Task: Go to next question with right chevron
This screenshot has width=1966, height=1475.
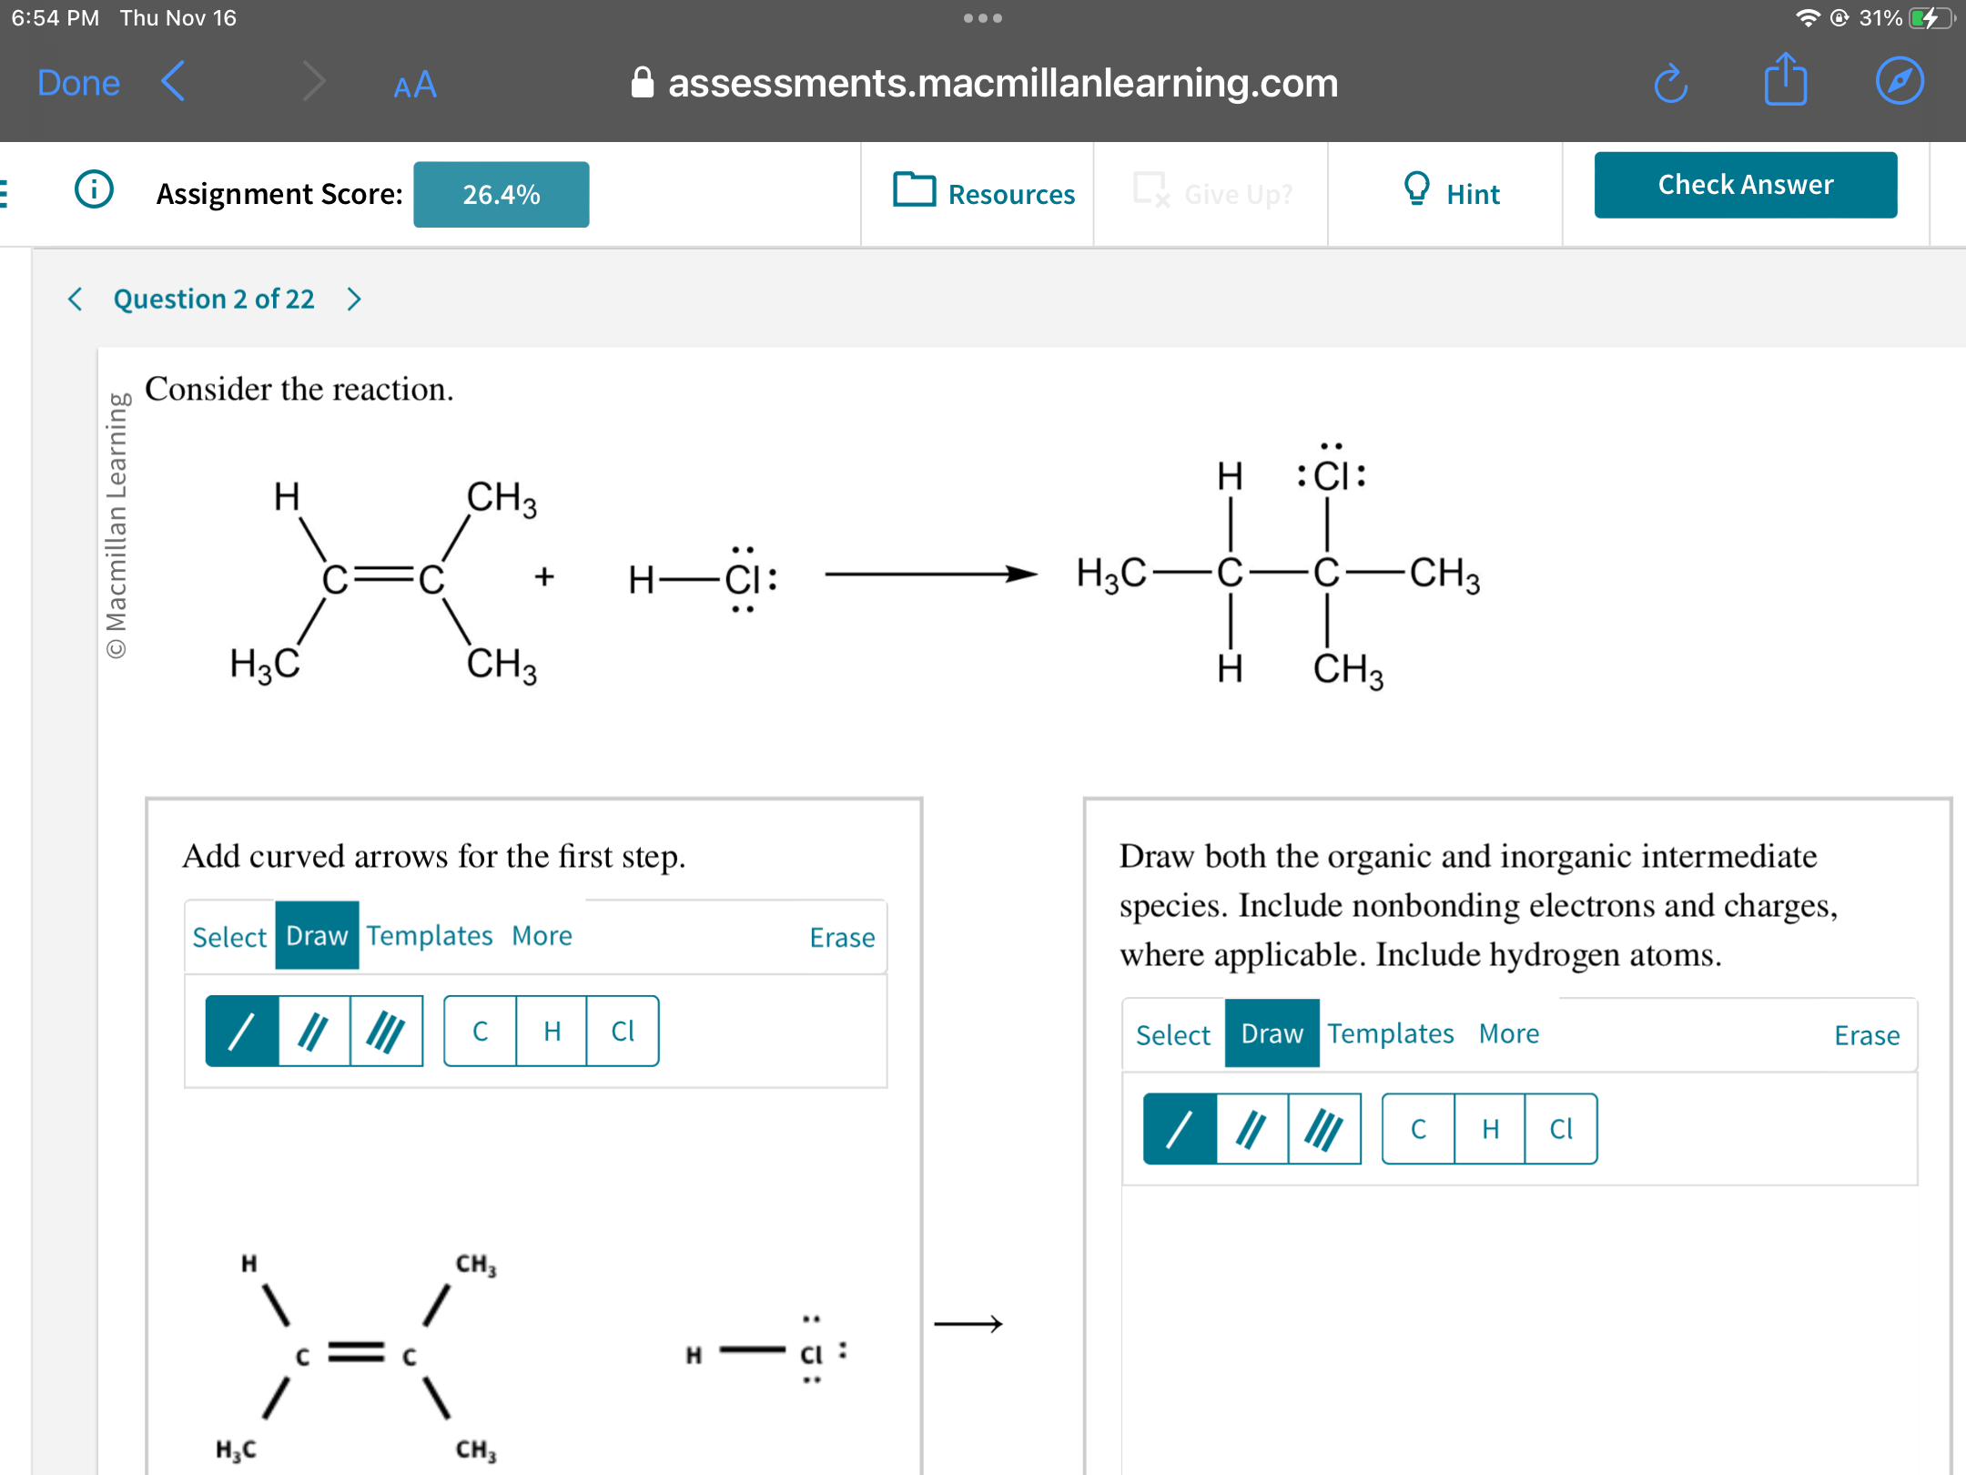Action: [353, 298]
